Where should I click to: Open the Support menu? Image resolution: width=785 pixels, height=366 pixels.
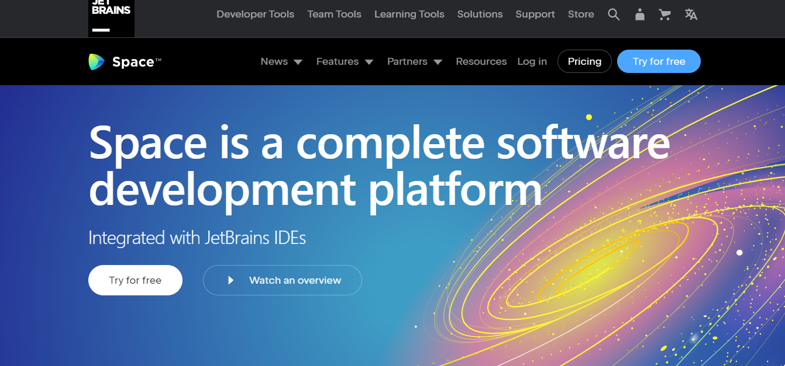click(x=535, y=14)
